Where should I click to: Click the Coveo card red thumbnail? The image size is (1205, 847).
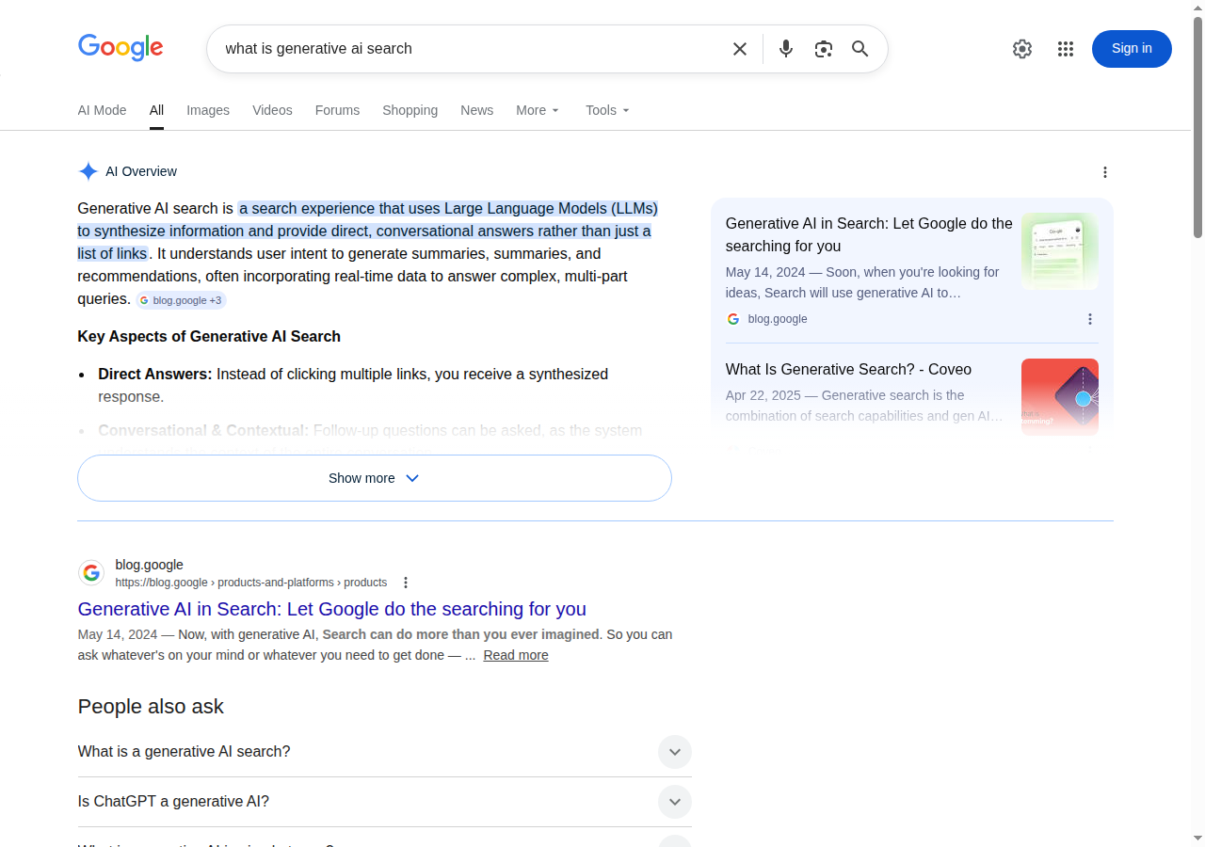[x=1060, y=397]
